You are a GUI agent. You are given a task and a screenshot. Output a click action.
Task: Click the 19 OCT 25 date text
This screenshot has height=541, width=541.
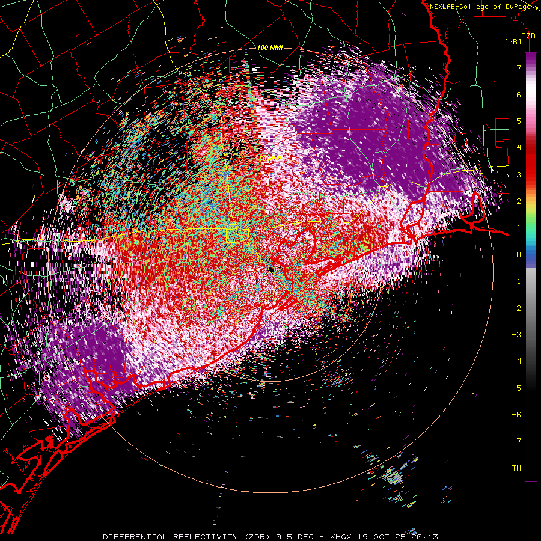click(381, 537)
